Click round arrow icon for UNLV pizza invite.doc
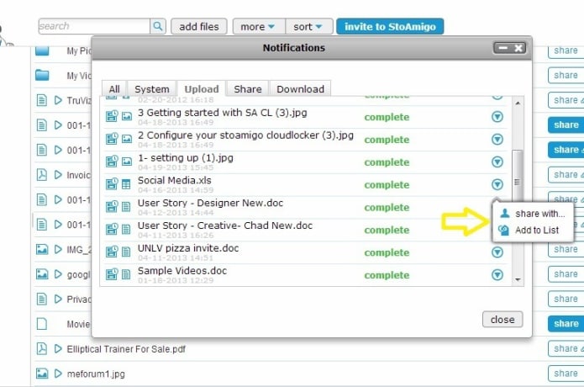 tap(497, 252)
